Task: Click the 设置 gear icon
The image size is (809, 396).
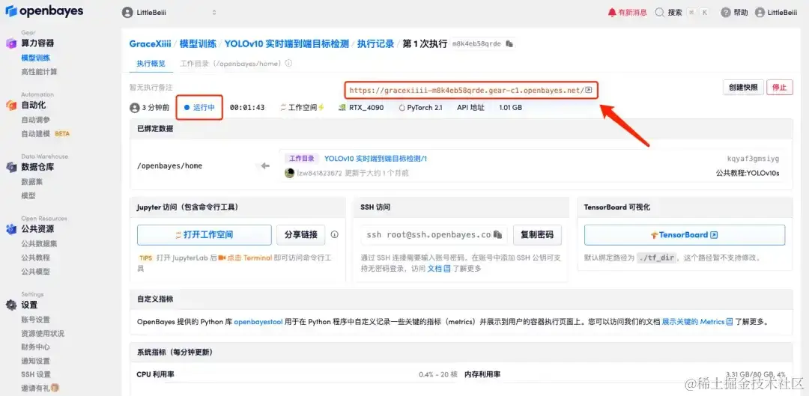Action: (11, 305)
